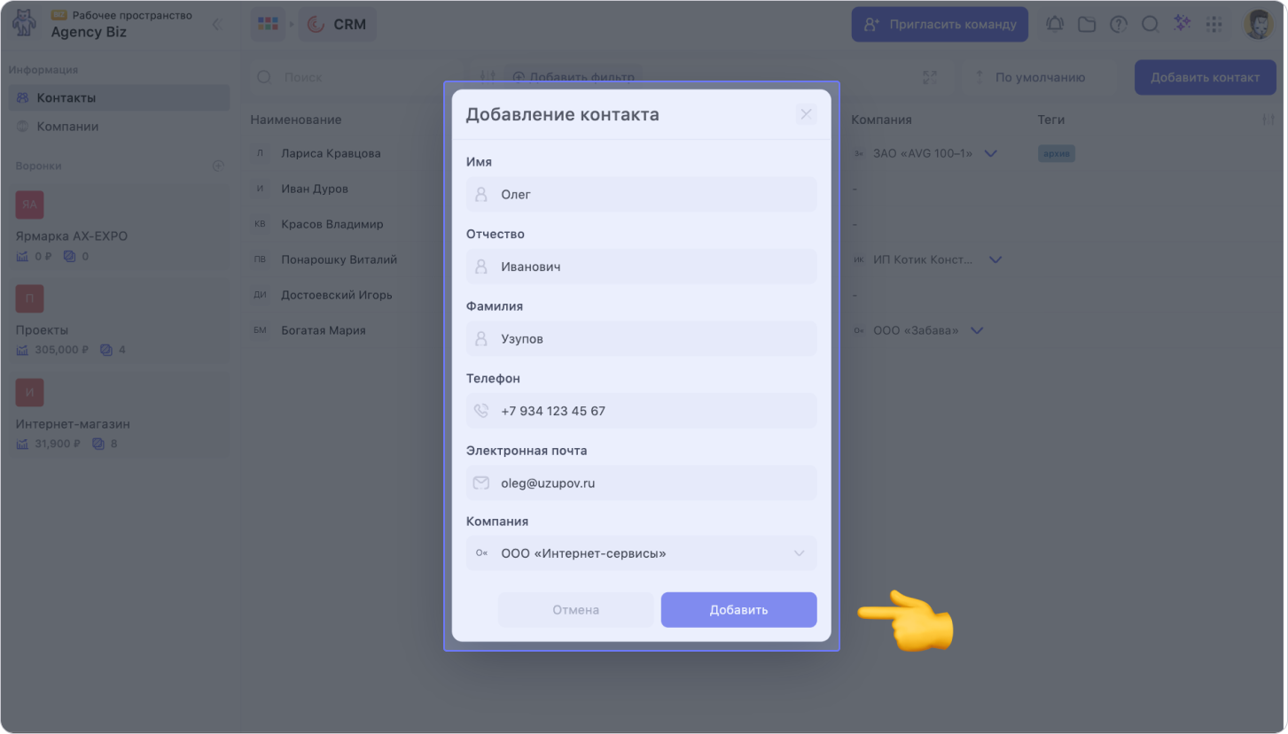Open the apps grid icon in header

[x=1214, y=24]
